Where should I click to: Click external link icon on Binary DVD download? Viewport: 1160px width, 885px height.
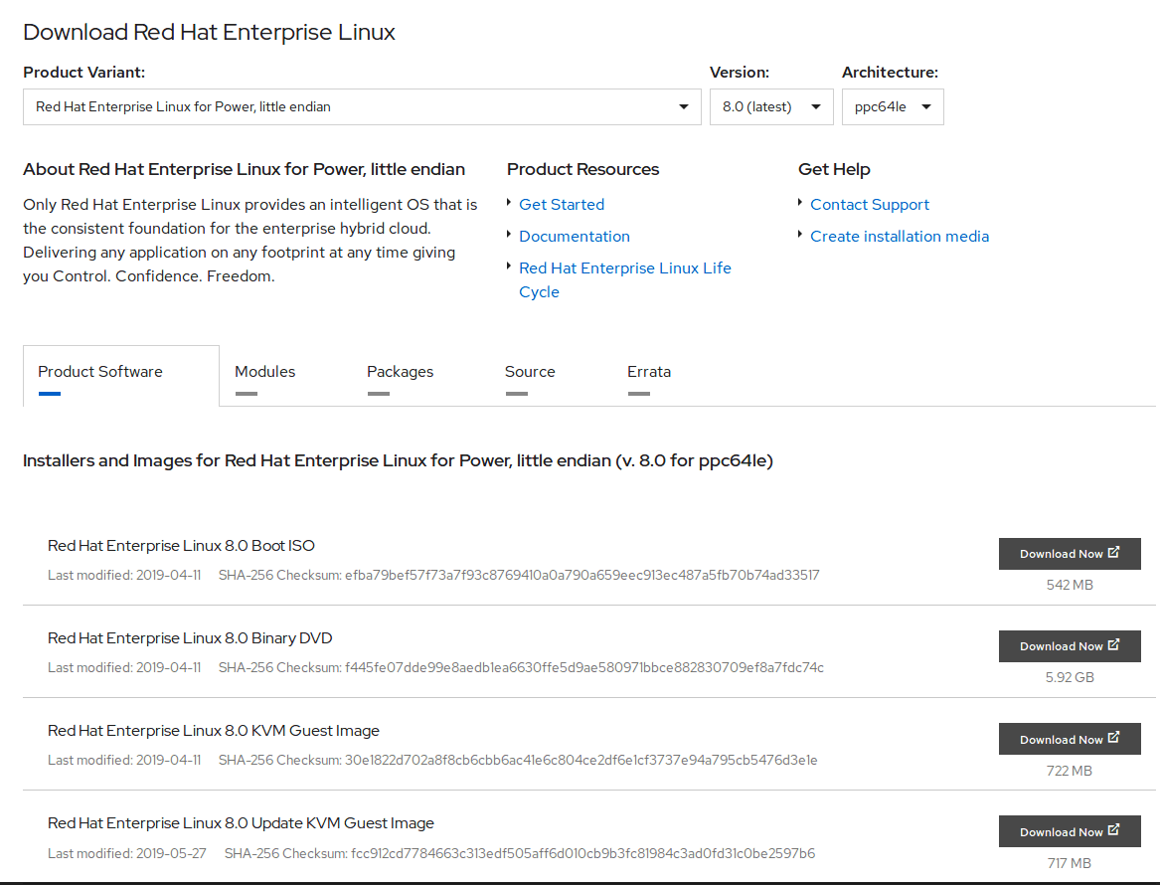1113,645
